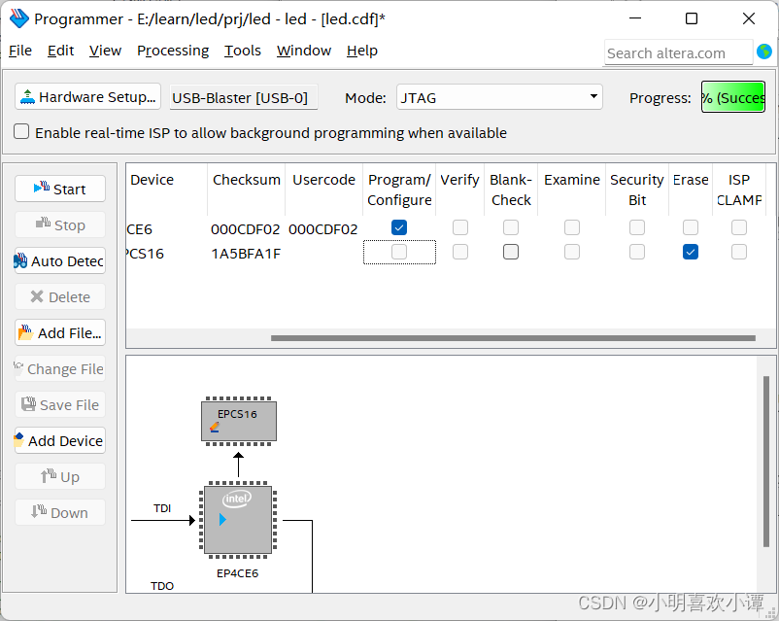This screenshot has width=779, height=621.
Task: Click the device table horizontal scrollbar
Action: [x=513, y=338]
